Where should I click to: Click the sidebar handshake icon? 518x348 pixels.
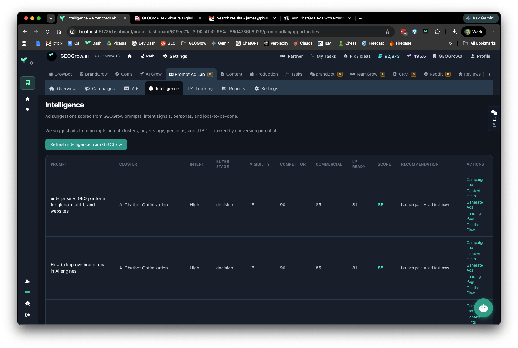(28, 292)
